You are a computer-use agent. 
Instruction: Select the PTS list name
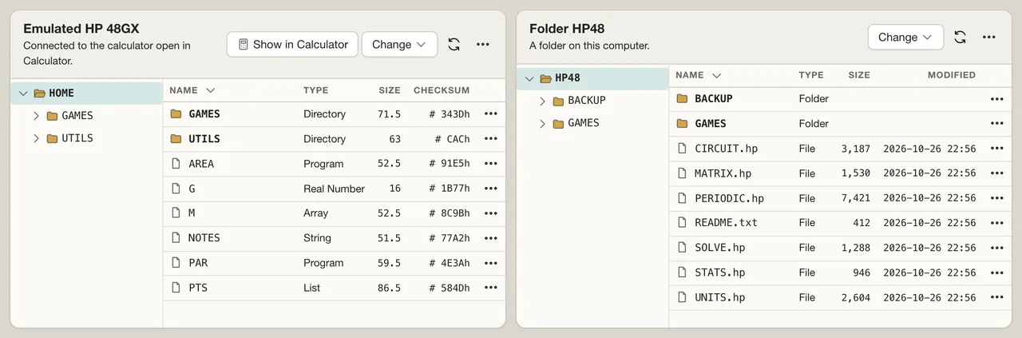point(198,288)
